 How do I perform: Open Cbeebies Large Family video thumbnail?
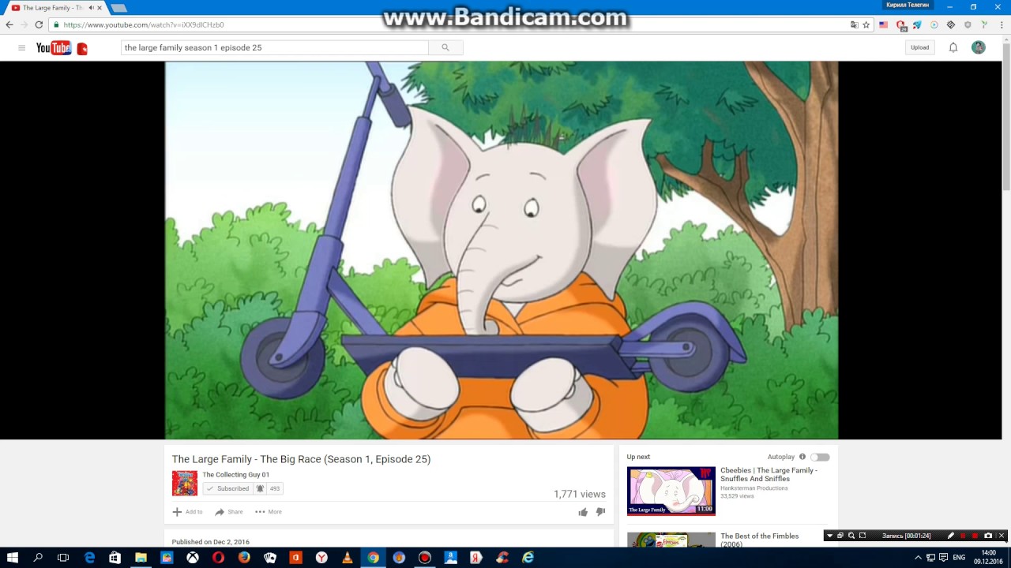[671, 491]
